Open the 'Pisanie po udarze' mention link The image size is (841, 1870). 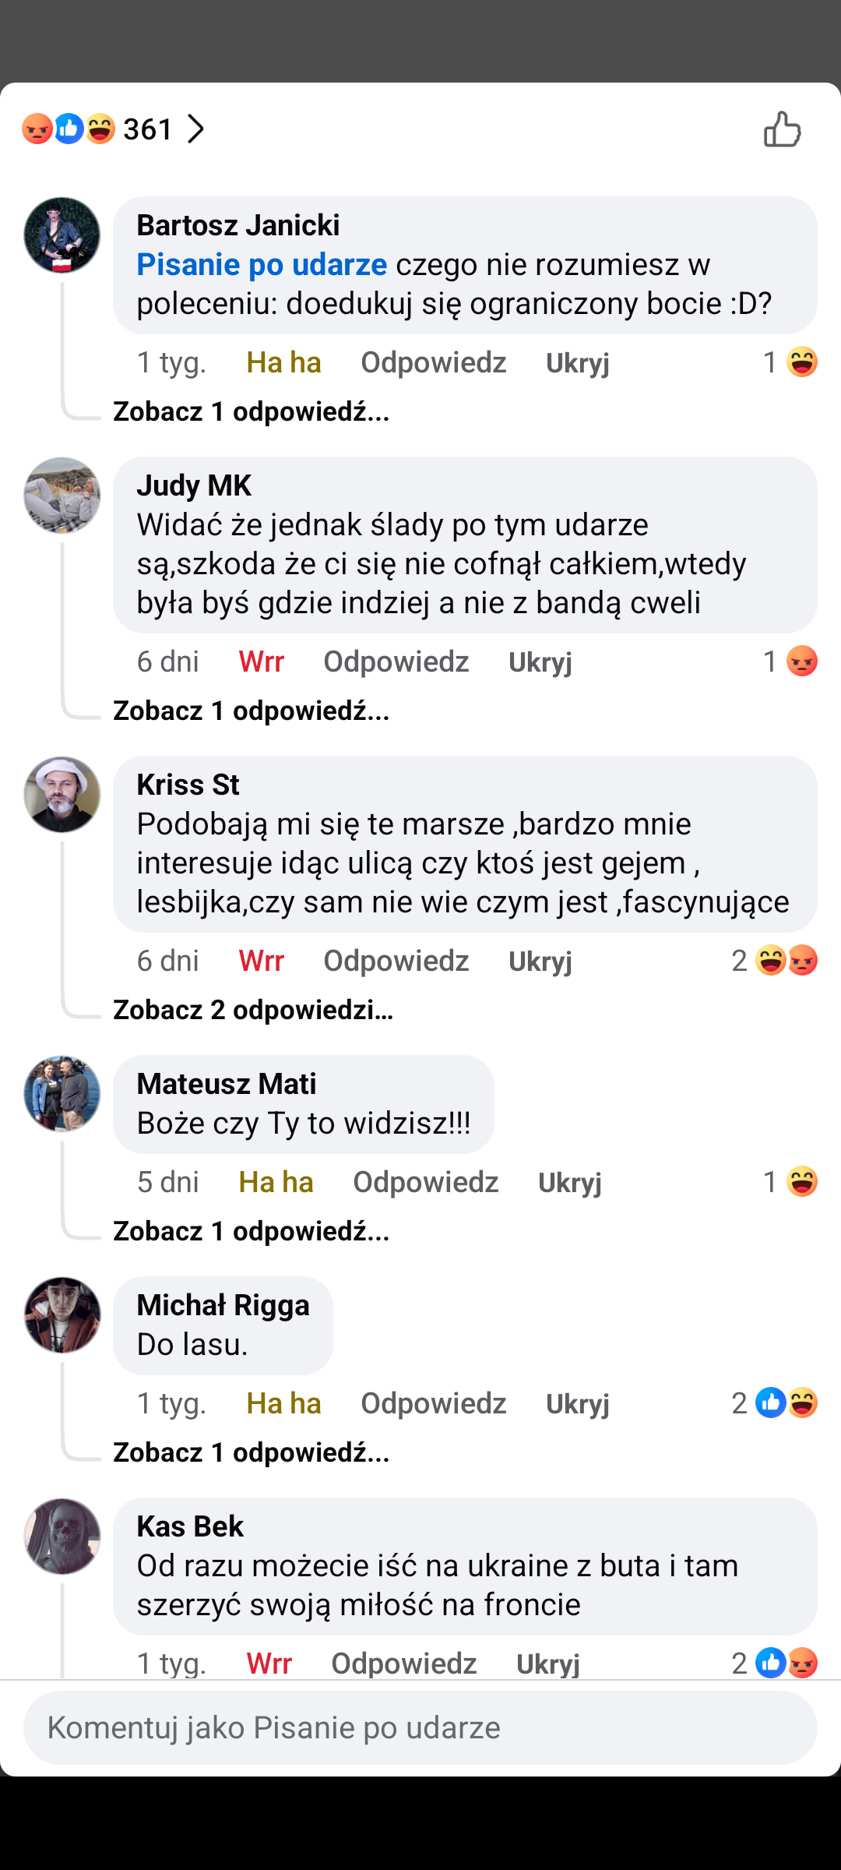point(262,265)
